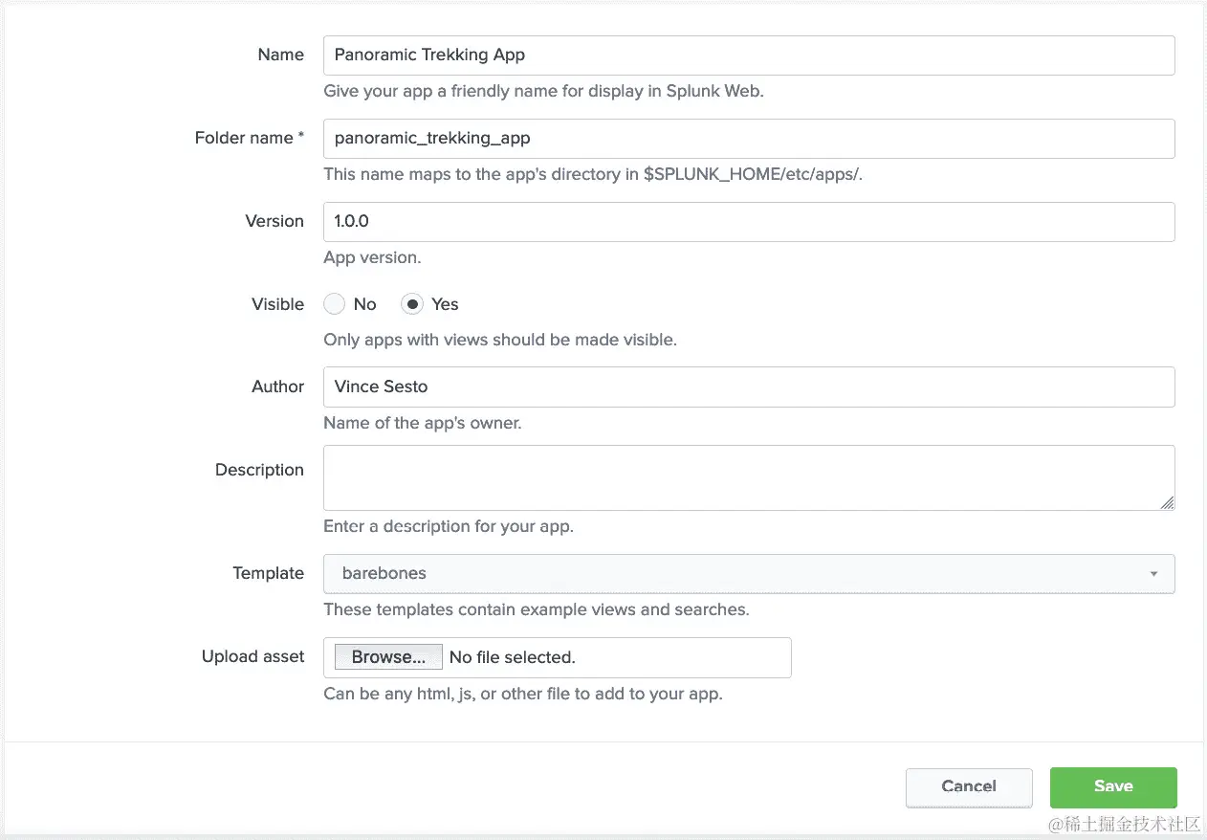Click the 'Visible' label
Screen dimensions: 1207x840
tap(278, 304)
